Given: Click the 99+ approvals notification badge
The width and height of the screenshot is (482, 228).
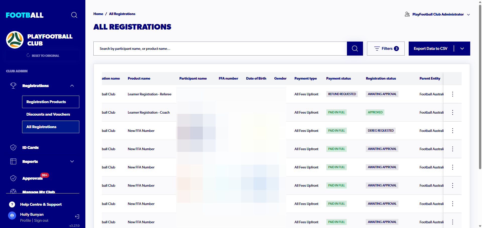Looking at the screenshot, I should coord(45,175).
